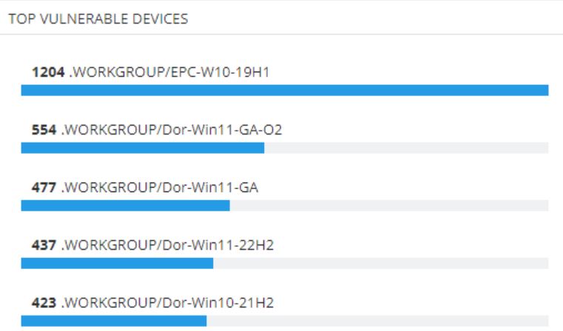Click the 554 vulnerability count

point(44,130)
